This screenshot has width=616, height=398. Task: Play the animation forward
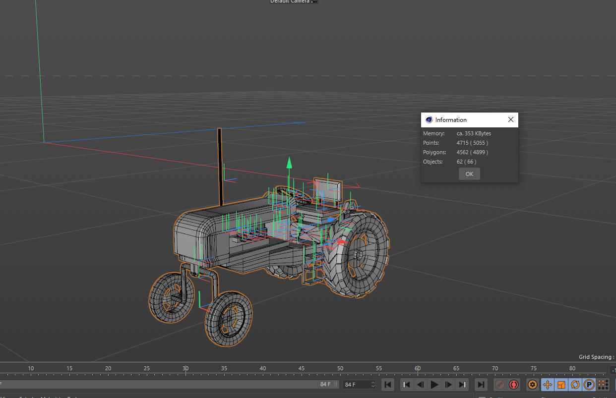tap(434, 385)
